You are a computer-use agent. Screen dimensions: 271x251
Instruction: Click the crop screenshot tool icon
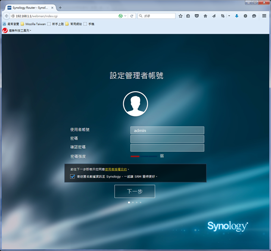click(223, 16)
